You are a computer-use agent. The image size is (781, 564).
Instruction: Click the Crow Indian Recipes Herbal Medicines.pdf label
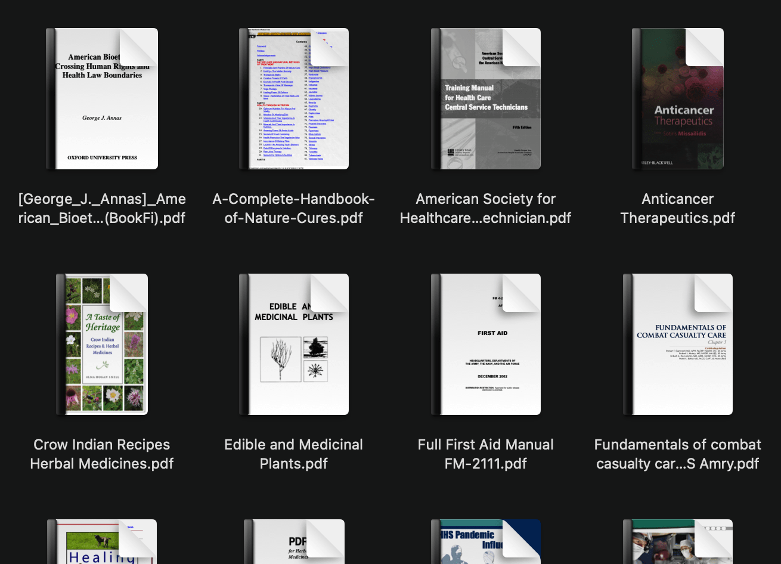102,454
